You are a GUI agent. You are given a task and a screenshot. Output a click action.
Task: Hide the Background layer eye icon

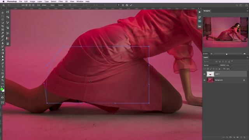pyautogui.click(x=205, y=80)
